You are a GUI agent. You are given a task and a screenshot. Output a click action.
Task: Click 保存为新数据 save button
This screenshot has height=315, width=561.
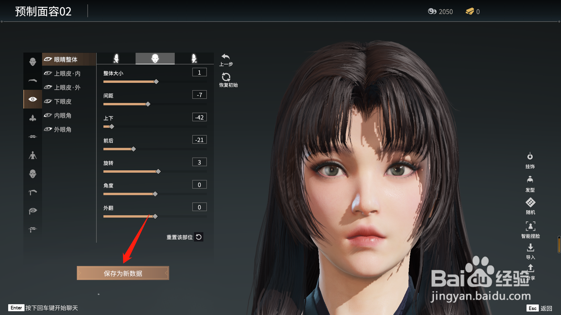pos(123,273)
